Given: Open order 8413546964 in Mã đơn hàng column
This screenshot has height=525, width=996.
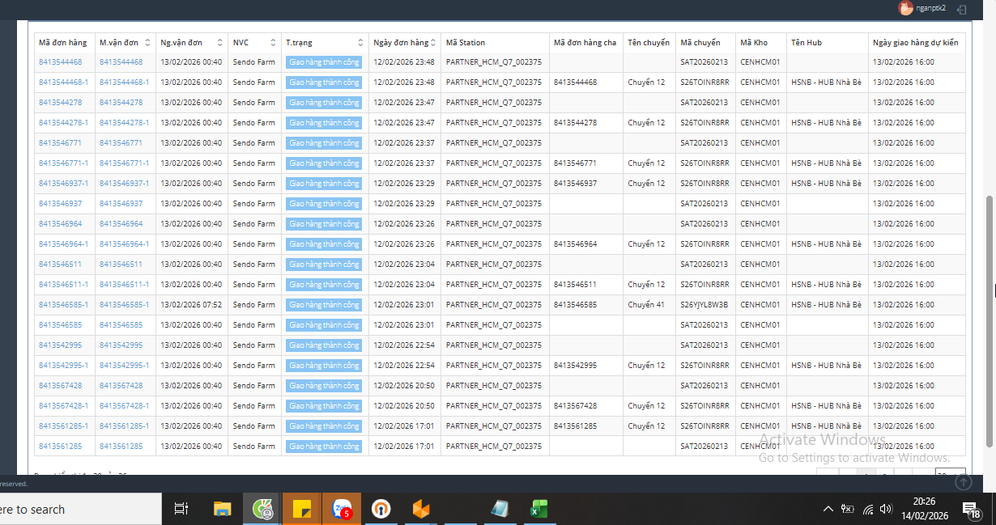Looking at the screenshot, I should (x=60, y=224).
